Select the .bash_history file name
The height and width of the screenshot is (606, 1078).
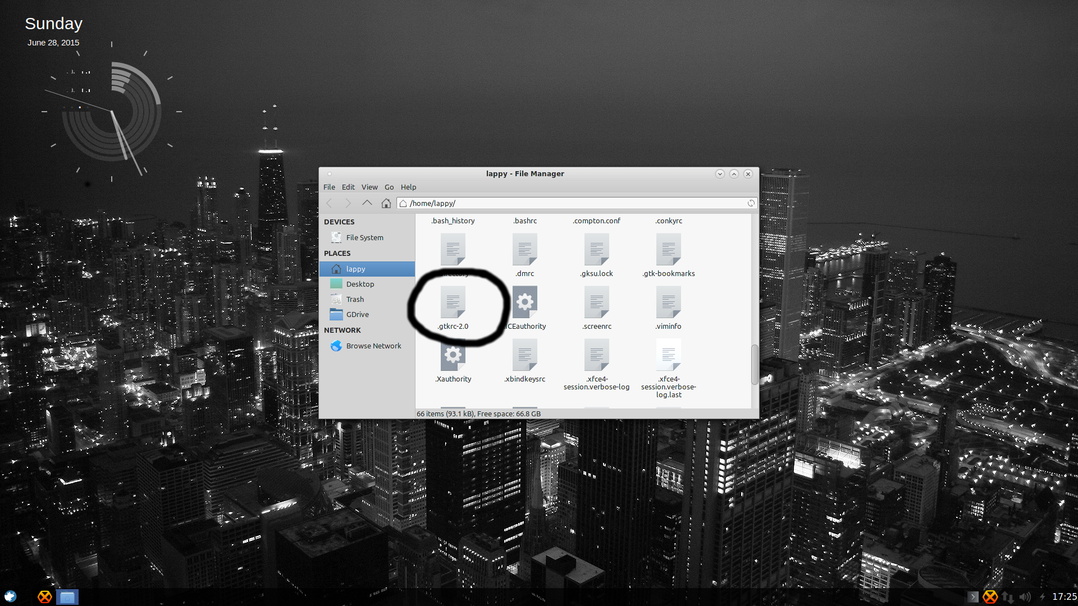(453, 221)
